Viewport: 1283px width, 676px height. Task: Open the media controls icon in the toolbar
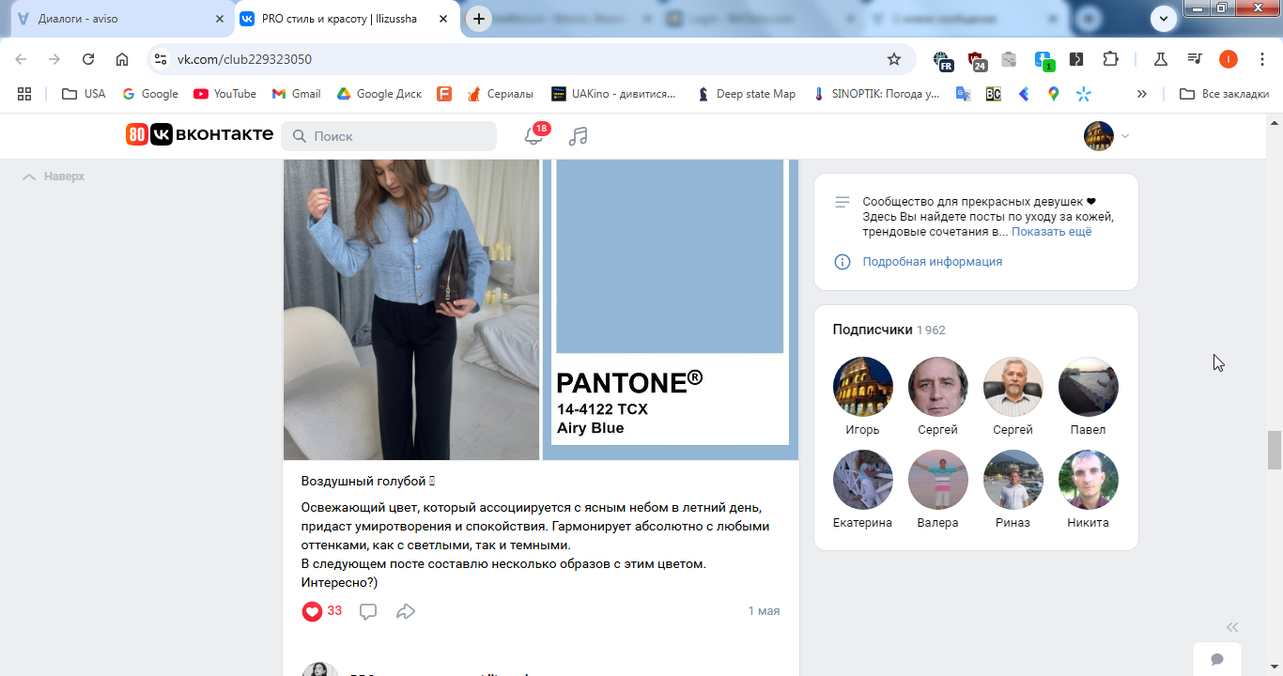(x=1195, y=59)
